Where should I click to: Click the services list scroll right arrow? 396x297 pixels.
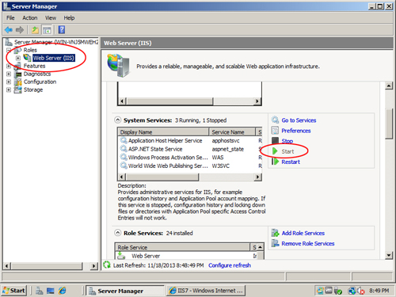point(257,177)
